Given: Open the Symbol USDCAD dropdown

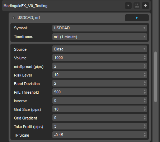Looking at the screenshot, I should click(x=100, y=28).
